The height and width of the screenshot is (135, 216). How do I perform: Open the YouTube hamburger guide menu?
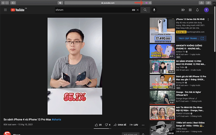(5, 10)
